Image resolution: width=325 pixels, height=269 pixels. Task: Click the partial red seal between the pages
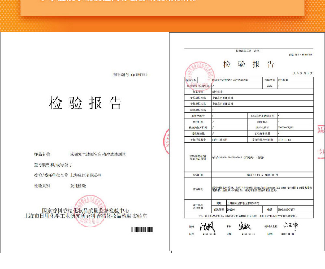click(x=167, y=141)
